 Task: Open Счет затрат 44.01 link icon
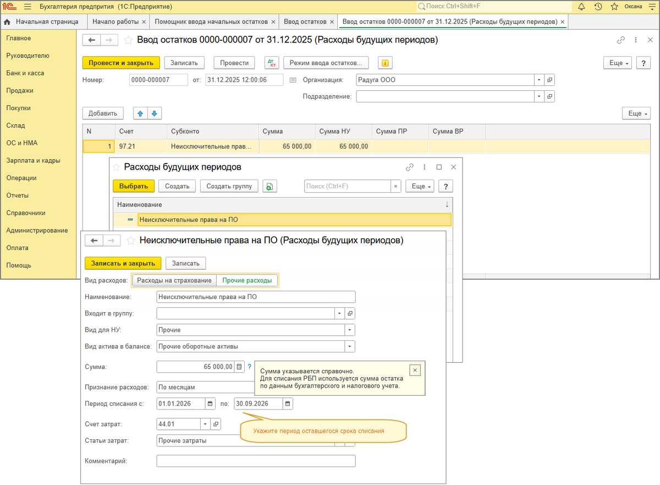coord(216,424)
